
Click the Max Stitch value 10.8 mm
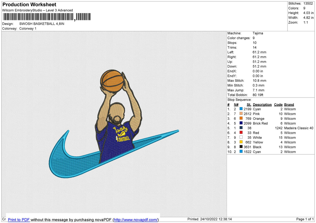(259, 80)
